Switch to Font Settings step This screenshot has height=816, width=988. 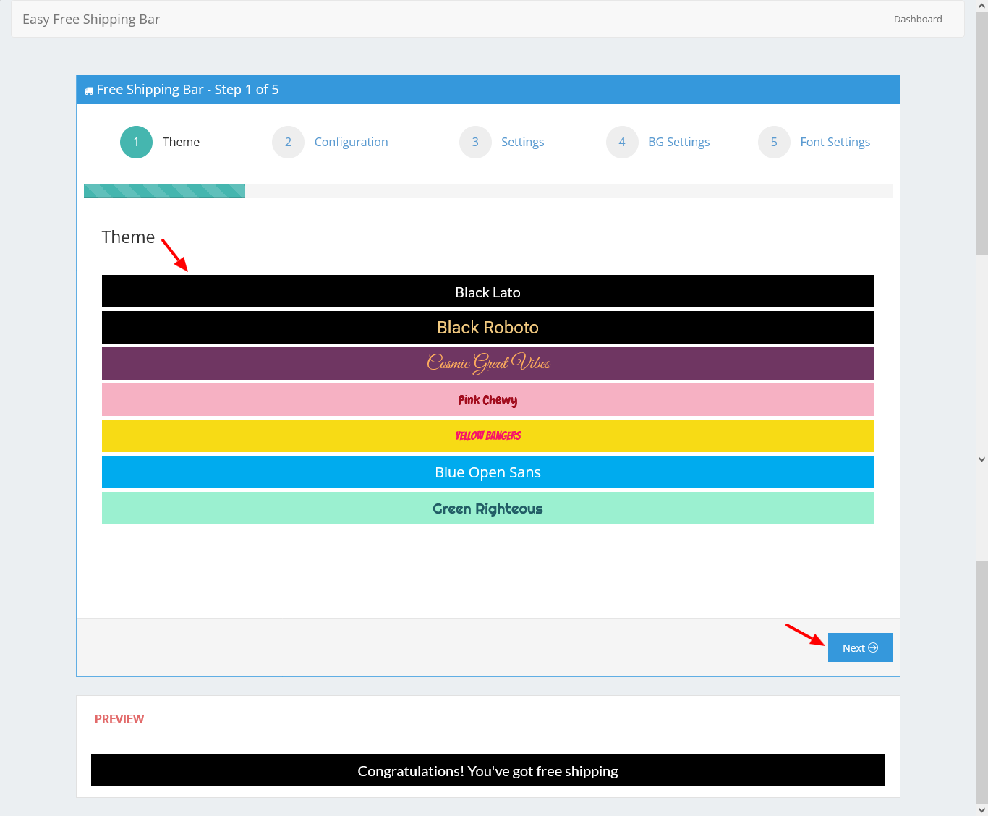835,142
